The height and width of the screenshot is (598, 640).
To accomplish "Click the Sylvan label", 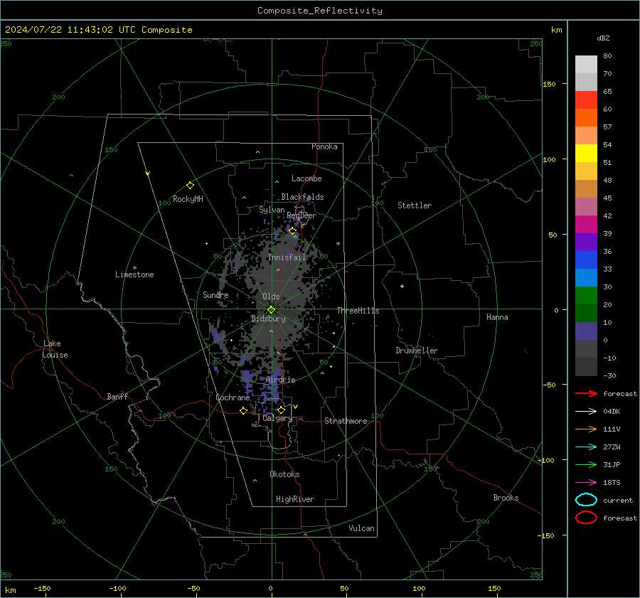I will pos(272,210).
